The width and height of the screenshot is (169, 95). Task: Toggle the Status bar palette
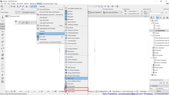point(76,17)
